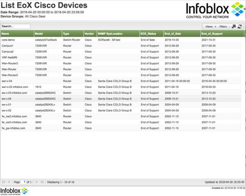
Task: Select the fw_ios3.infoblox.com device name
Action: pos(14,122)
